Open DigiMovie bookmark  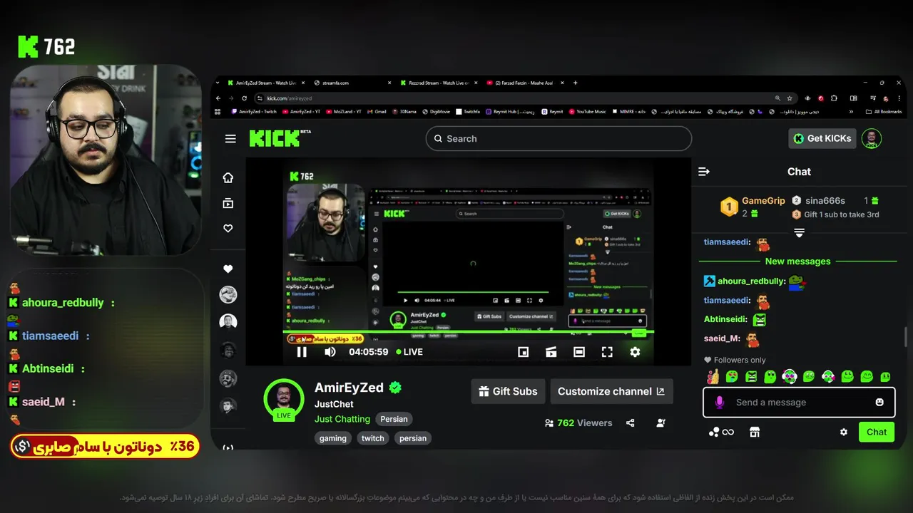coord(435,112)
